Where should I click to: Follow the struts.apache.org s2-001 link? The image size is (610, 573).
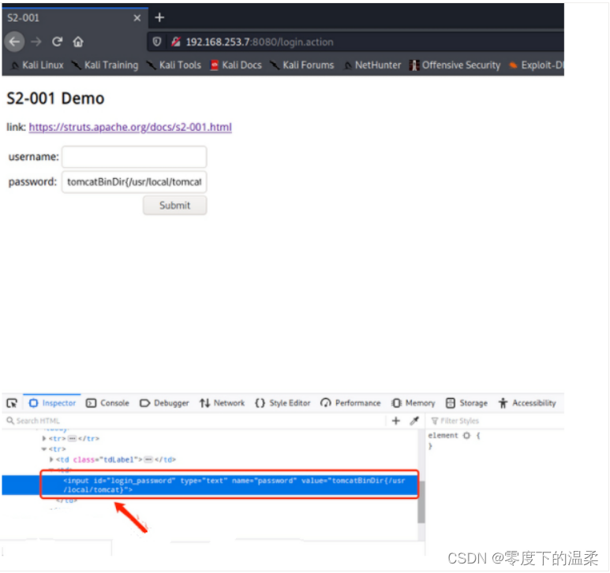tap(130, 127)
